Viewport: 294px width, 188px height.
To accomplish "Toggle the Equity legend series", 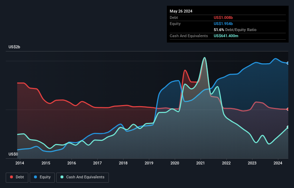I will coord(42,177).
